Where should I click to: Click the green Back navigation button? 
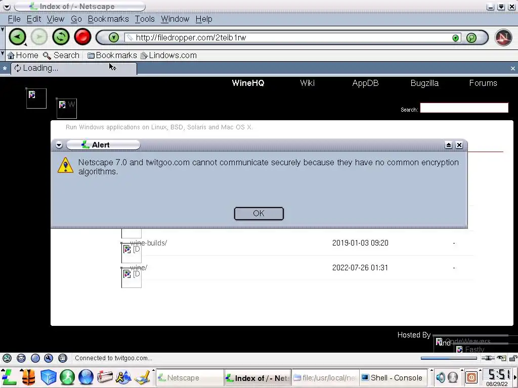pyautogui.click(x=17, y=37)
